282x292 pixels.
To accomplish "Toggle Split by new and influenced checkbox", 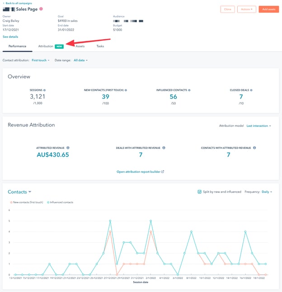I will point(199,192).
